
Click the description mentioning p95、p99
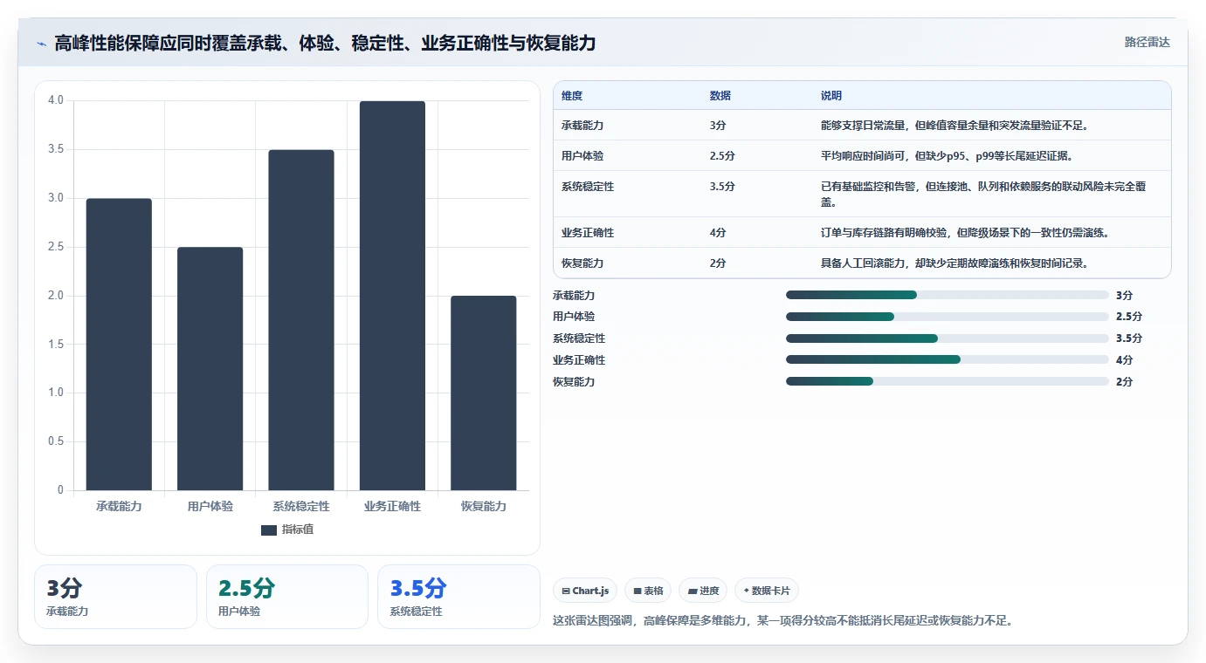(x=947, y=156)
